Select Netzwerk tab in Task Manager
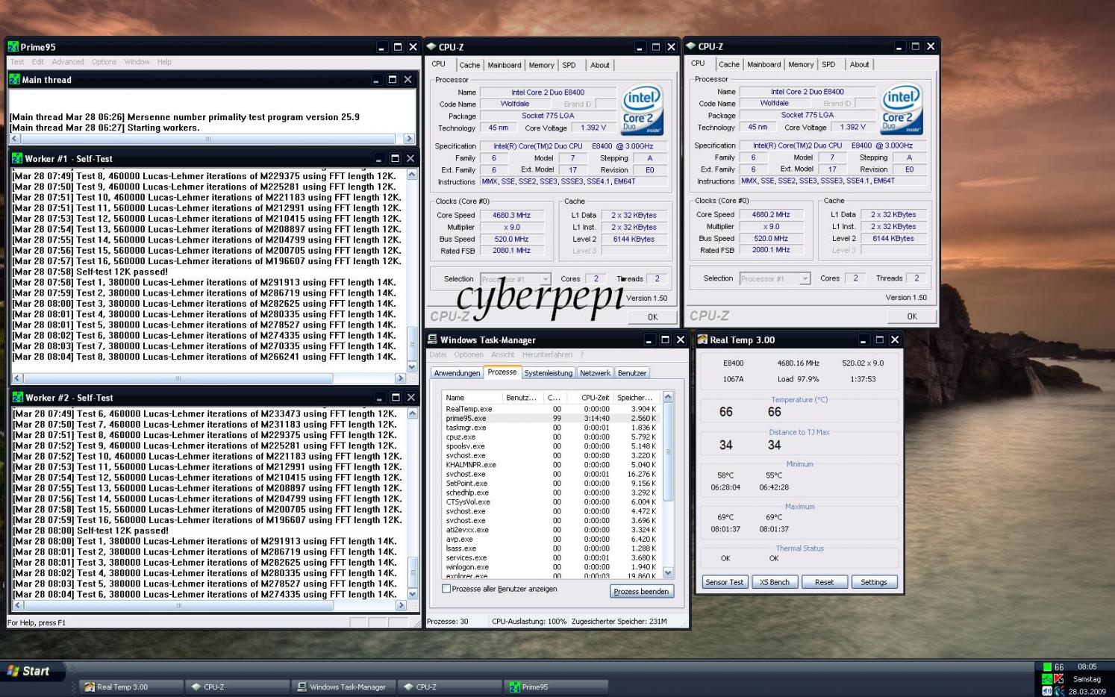 [595, 373]
